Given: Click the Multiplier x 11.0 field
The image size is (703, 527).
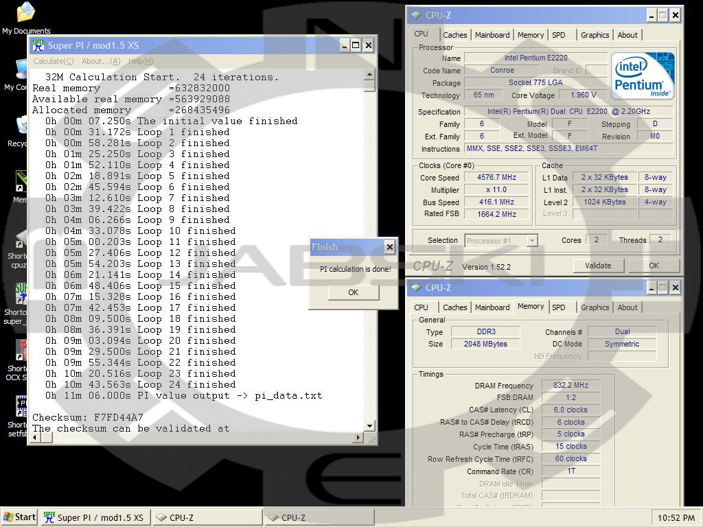Looking at the screenshot, I should pyautogui.click(x=496, y=189).
